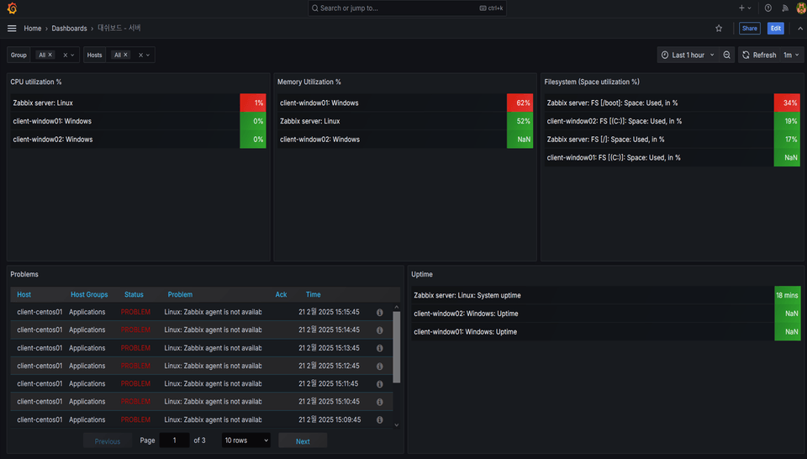Screen dimensions: 807x459
Task: Click the page number input field
Action: pyautogui.click(x=175, y=441)
